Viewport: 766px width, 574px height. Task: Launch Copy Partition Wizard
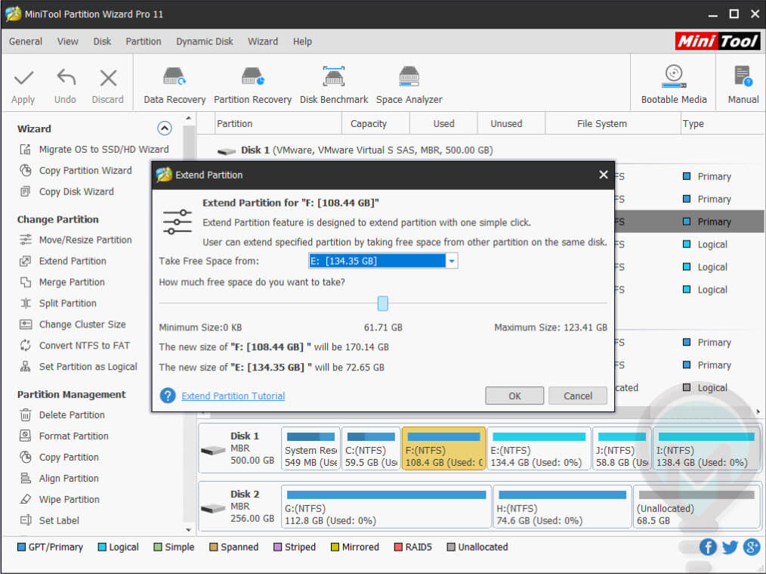pyautogui.click(x=76, y=170)
